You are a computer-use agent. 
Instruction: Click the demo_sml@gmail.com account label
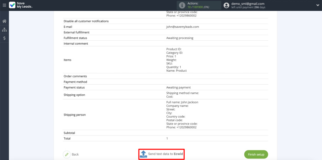coord(248,4)
